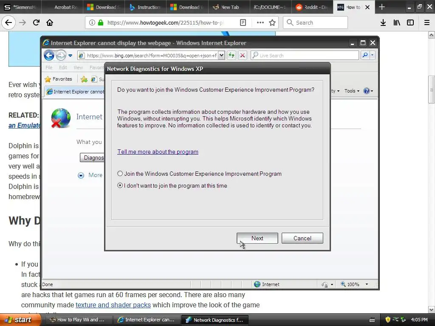Switch to Reddit tab in Firefox

(312, 7)
